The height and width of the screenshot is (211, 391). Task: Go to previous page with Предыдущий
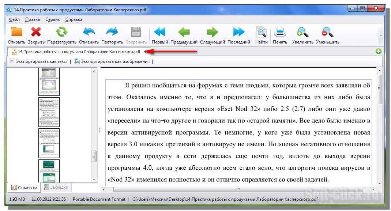click(184, 33)
